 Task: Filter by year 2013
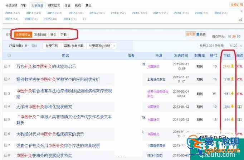pos(118,13)
